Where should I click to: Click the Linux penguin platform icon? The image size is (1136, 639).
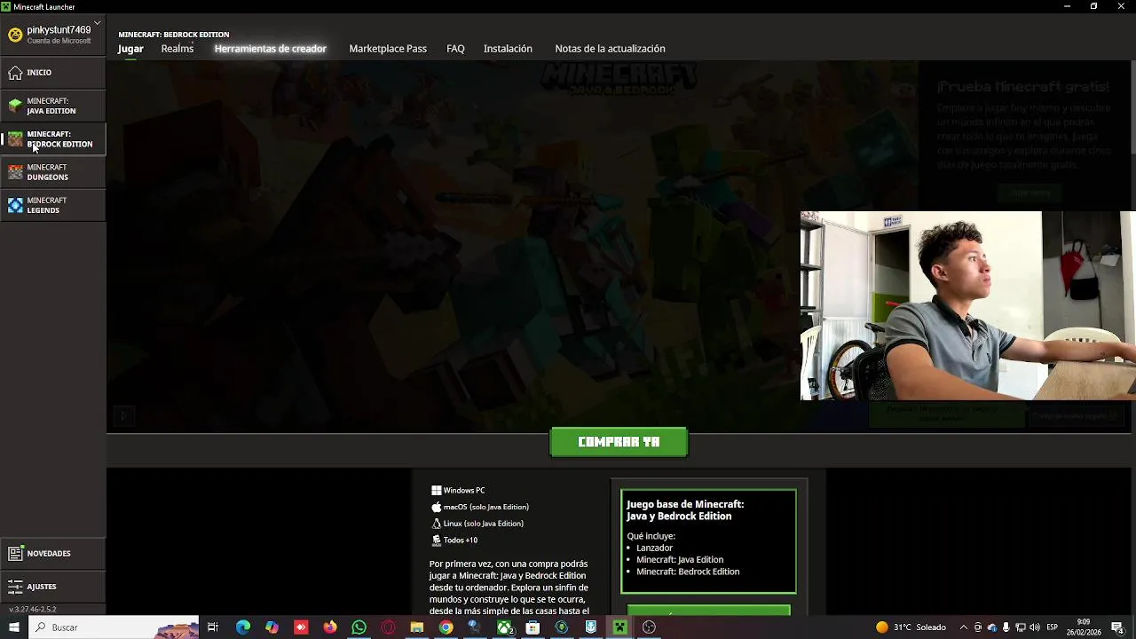(436, 524)
